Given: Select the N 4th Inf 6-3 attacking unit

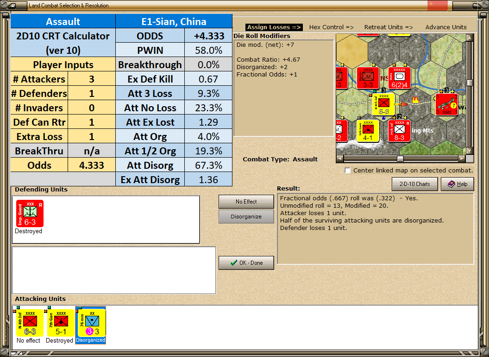Looking at the screenshot, I should click(30, 323).
